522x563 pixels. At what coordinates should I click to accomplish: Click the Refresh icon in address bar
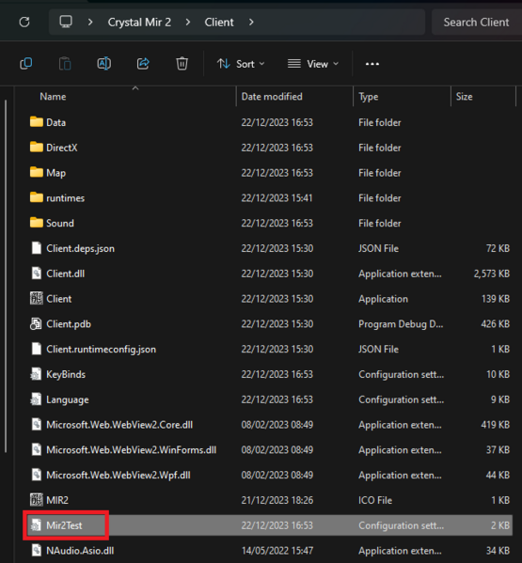[24, 23]
